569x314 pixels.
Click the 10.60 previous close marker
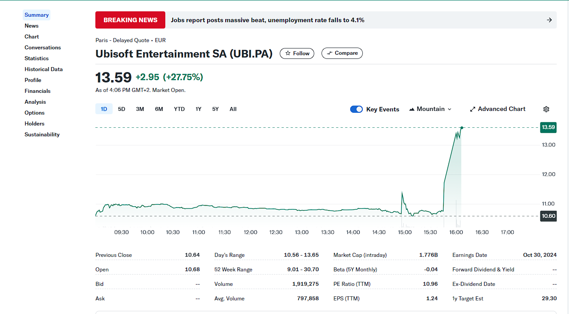(x=548, y=216)
